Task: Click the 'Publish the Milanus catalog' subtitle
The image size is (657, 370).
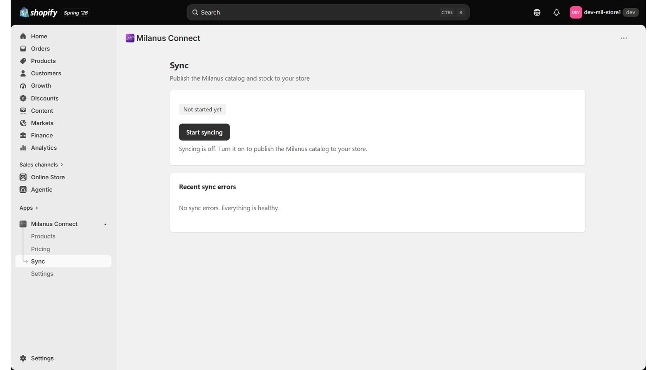Action: [x=240, y=79]
